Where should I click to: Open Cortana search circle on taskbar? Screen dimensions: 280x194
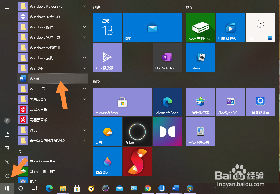pos(21,188)
